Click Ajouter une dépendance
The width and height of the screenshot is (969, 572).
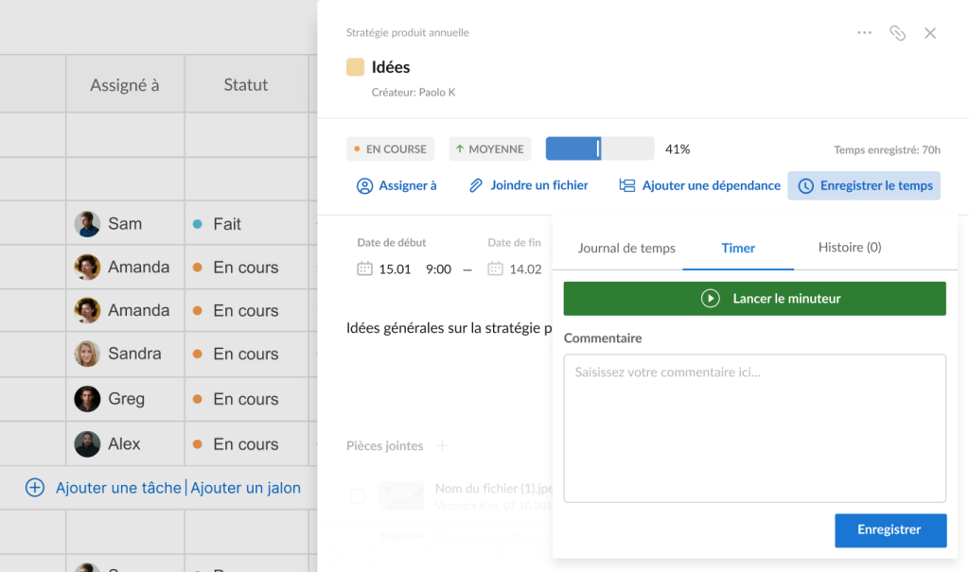click(x=699, y=185)
